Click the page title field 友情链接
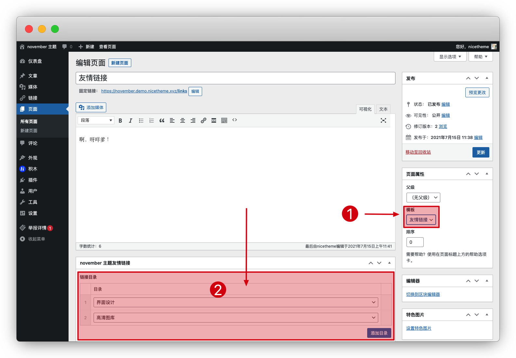 [236, 78]
